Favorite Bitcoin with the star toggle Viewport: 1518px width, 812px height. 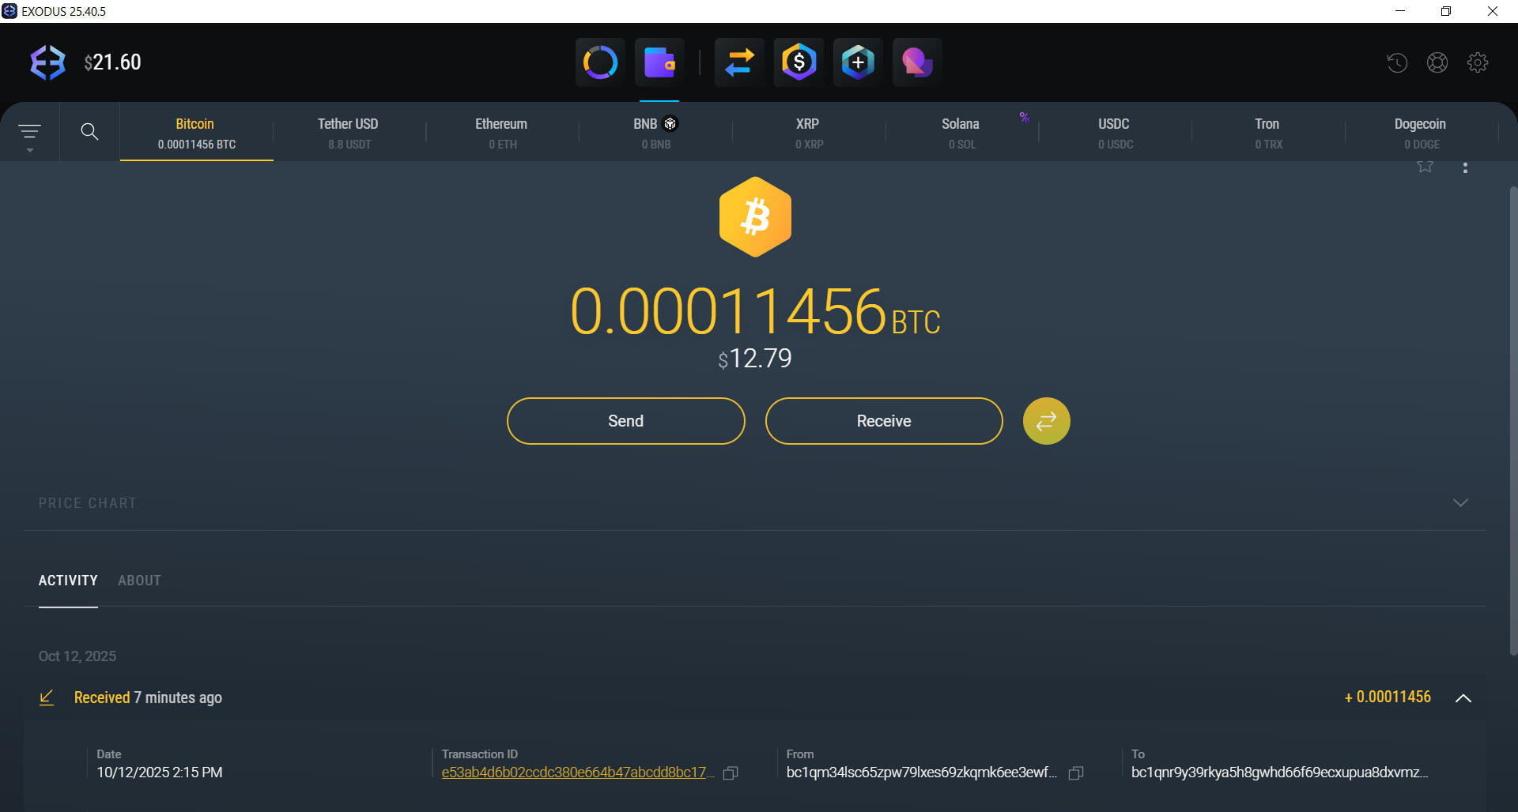click(1425, 167)
